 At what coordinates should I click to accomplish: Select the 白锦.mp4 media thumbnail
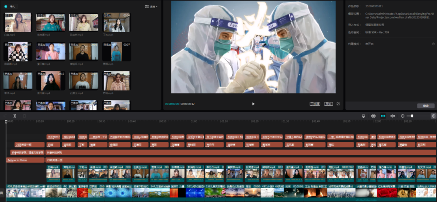(17, 23)
